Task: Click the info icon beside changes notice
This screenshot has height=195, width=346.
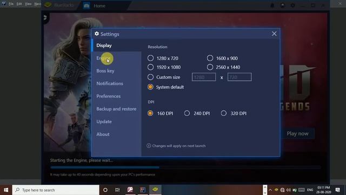Action: pos(149,146)
